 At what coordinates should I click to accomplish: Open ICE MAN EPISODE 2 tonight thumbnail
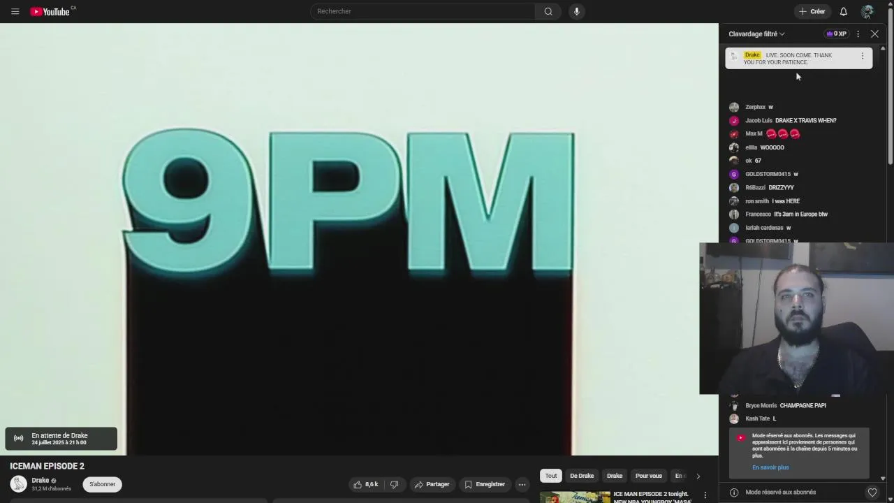coord(575,497)
